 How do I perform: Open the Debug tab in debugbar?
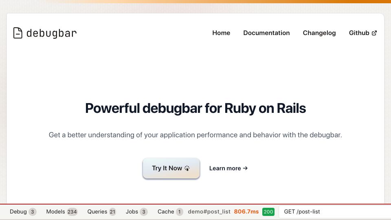coord(23,212)
